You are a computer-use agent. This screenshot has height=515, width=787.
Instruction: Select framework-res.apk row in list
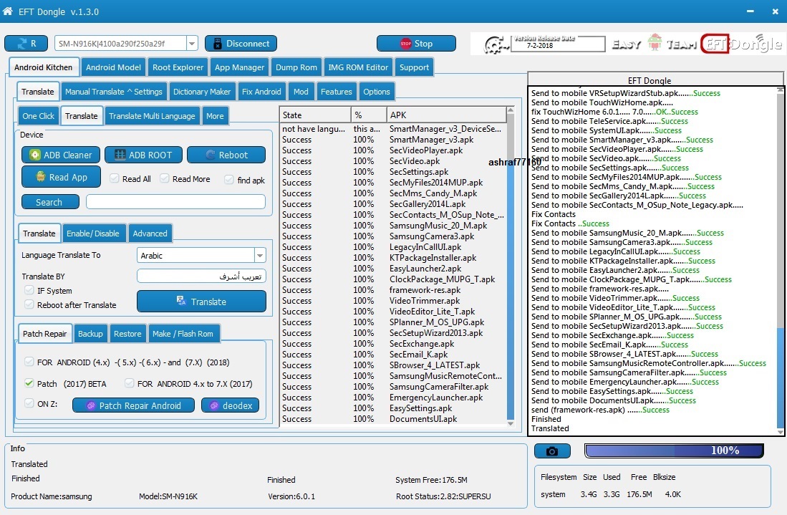(x=393, y=290)
